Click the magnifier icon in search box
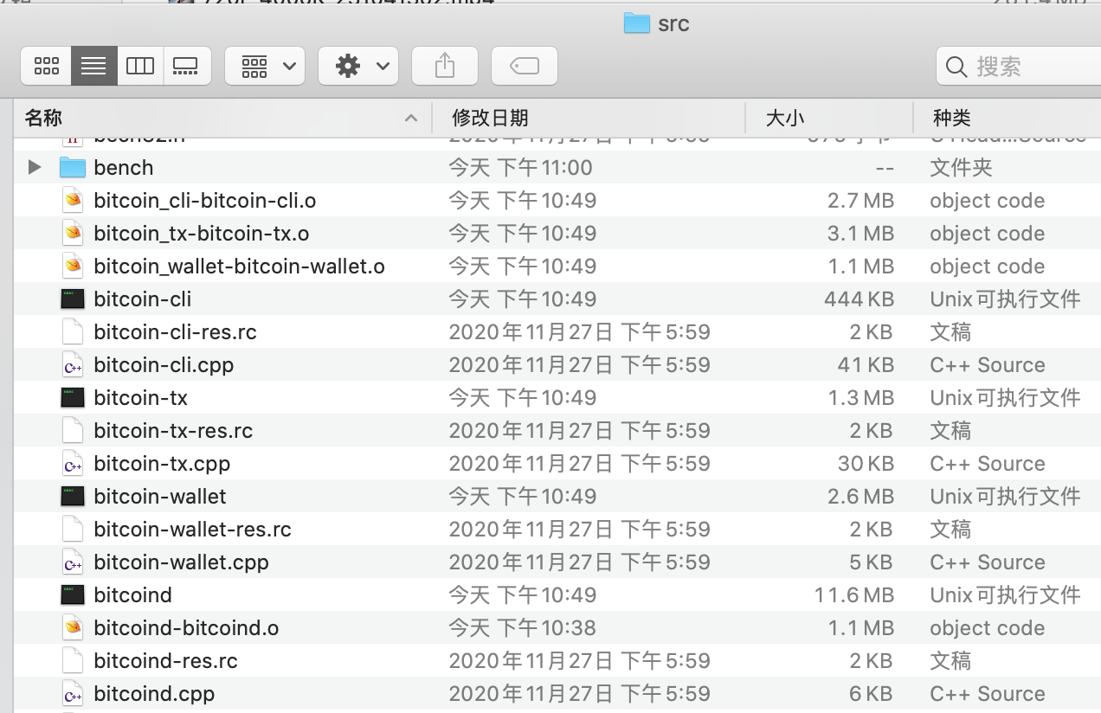The width and height of the screenshot is (1101, 713). click(x=956, y=67)
